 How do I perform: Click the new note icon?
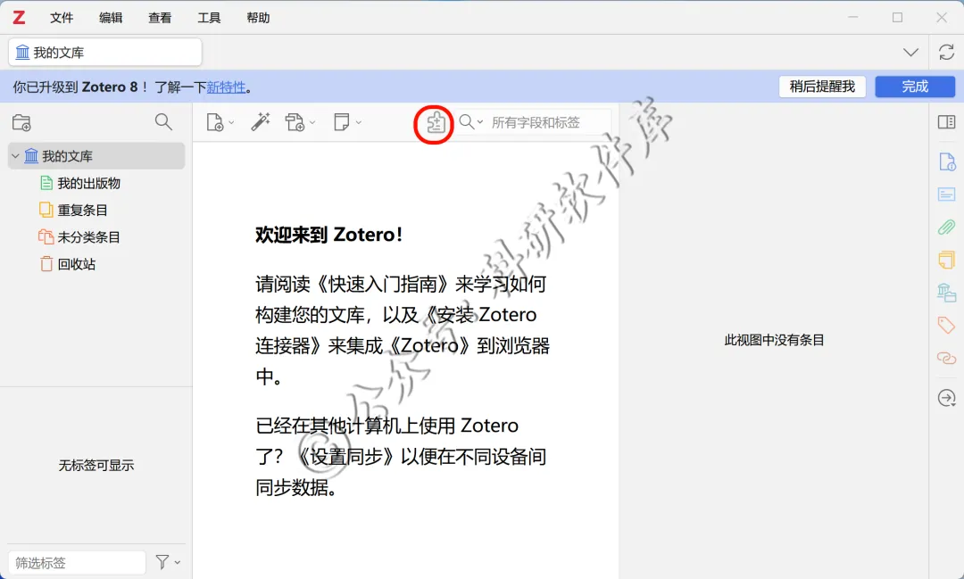[x=341, y=121]
